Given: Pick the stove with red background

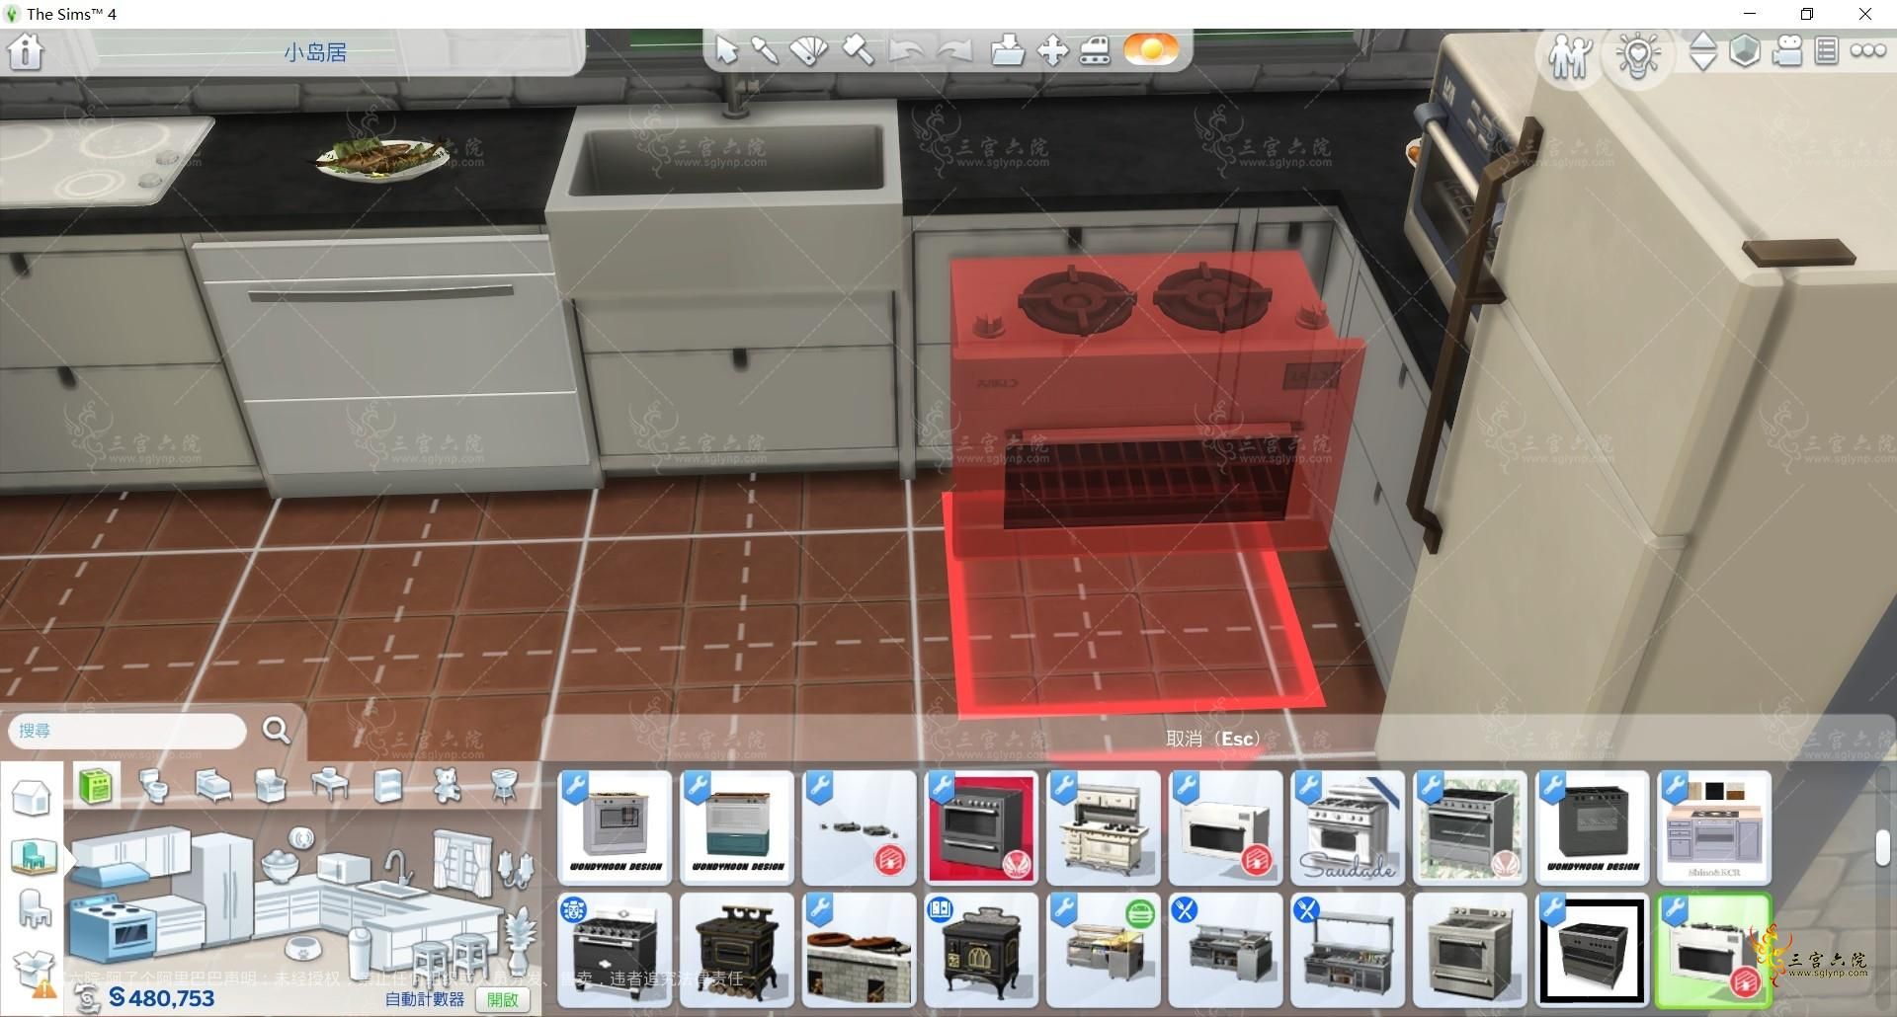Looking at the screenshot, I should 981,827.
